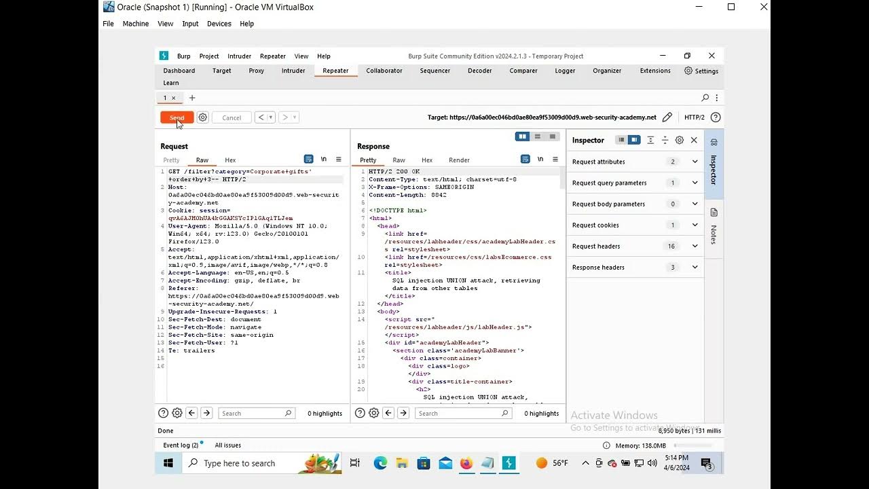Close the Inspector panel
Viewport: 869px width, 489px height.
[x=694, y=140]
